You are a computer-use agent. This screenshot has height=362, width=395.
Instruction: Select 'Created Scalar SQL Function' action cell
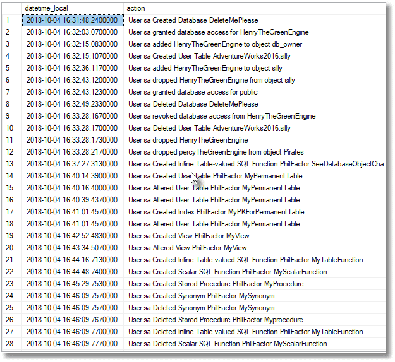pos(255,272)
